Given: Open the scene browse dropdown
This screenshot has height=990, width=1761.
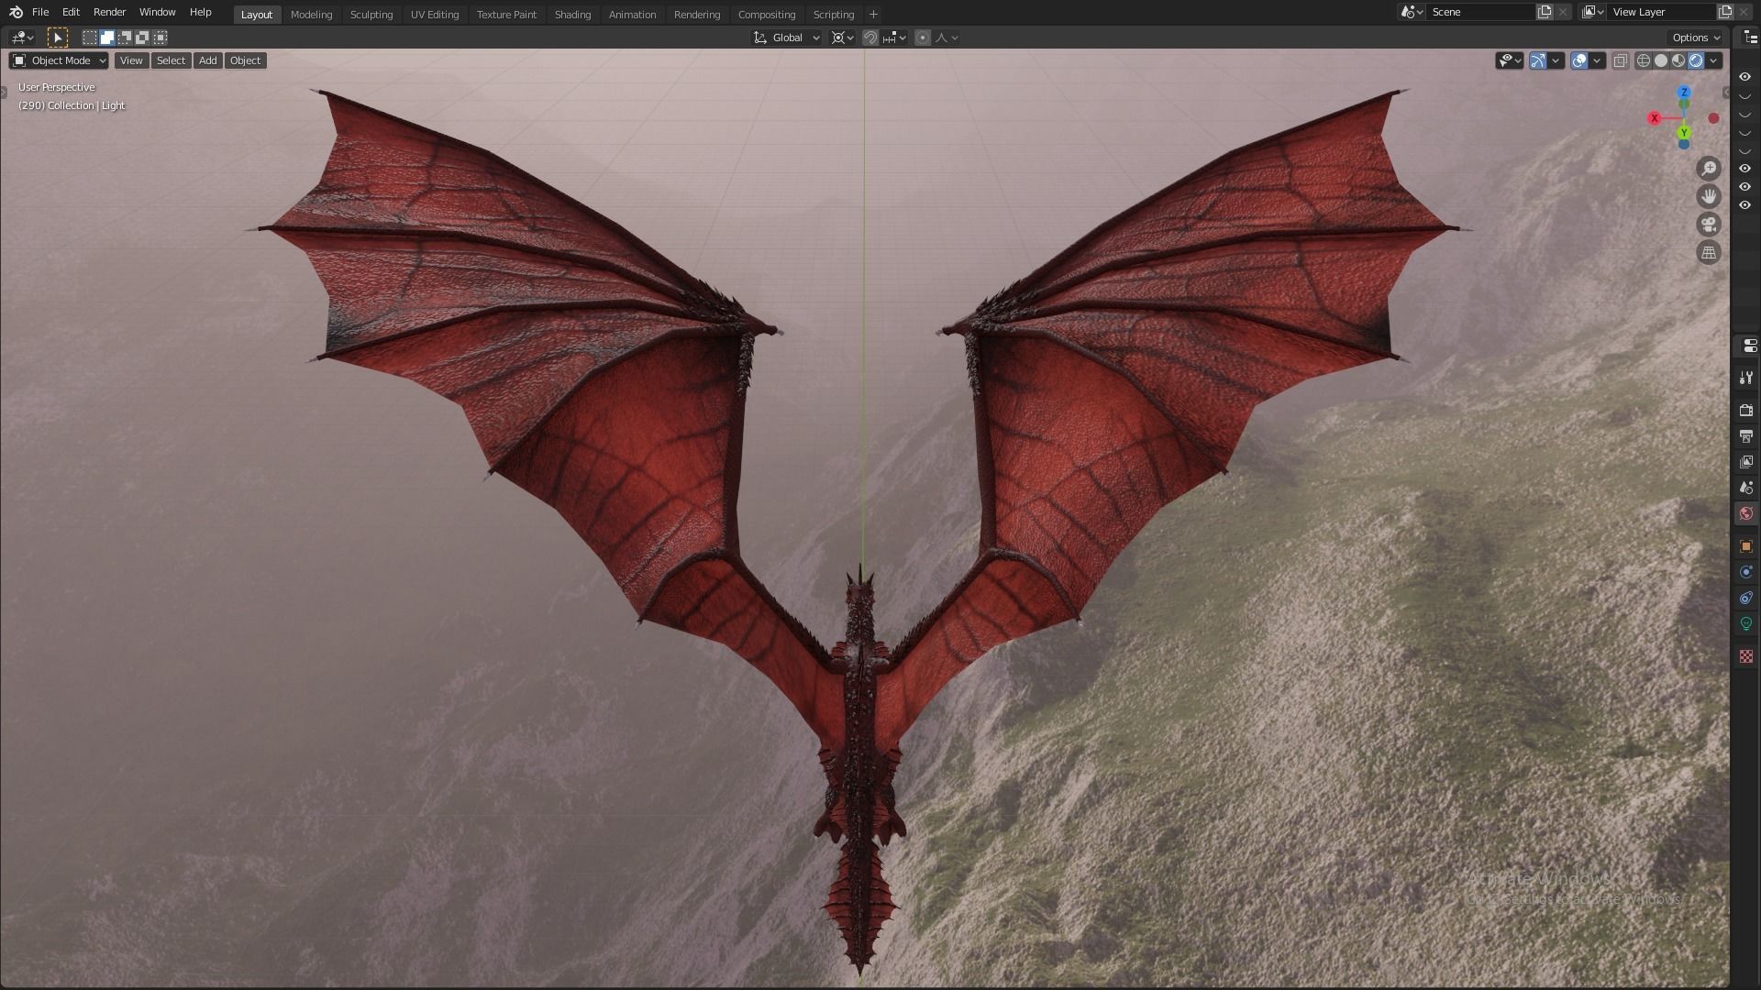Looking at the screenshot, I should coord(1411,12).
